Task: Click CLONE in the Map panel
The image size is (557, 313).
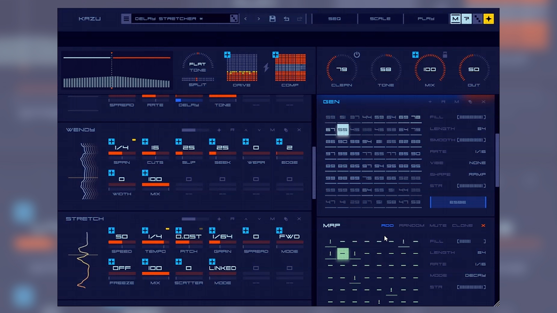Action: tap(462, 226)
